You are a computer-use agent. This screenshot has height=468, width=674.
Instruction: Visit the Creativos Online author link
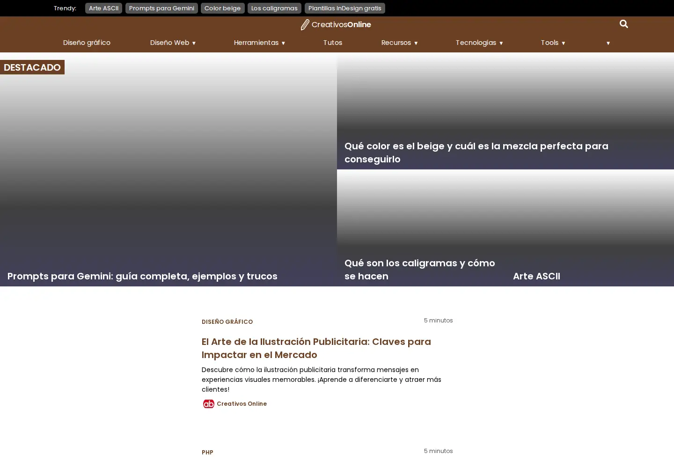tap(242, 404)
